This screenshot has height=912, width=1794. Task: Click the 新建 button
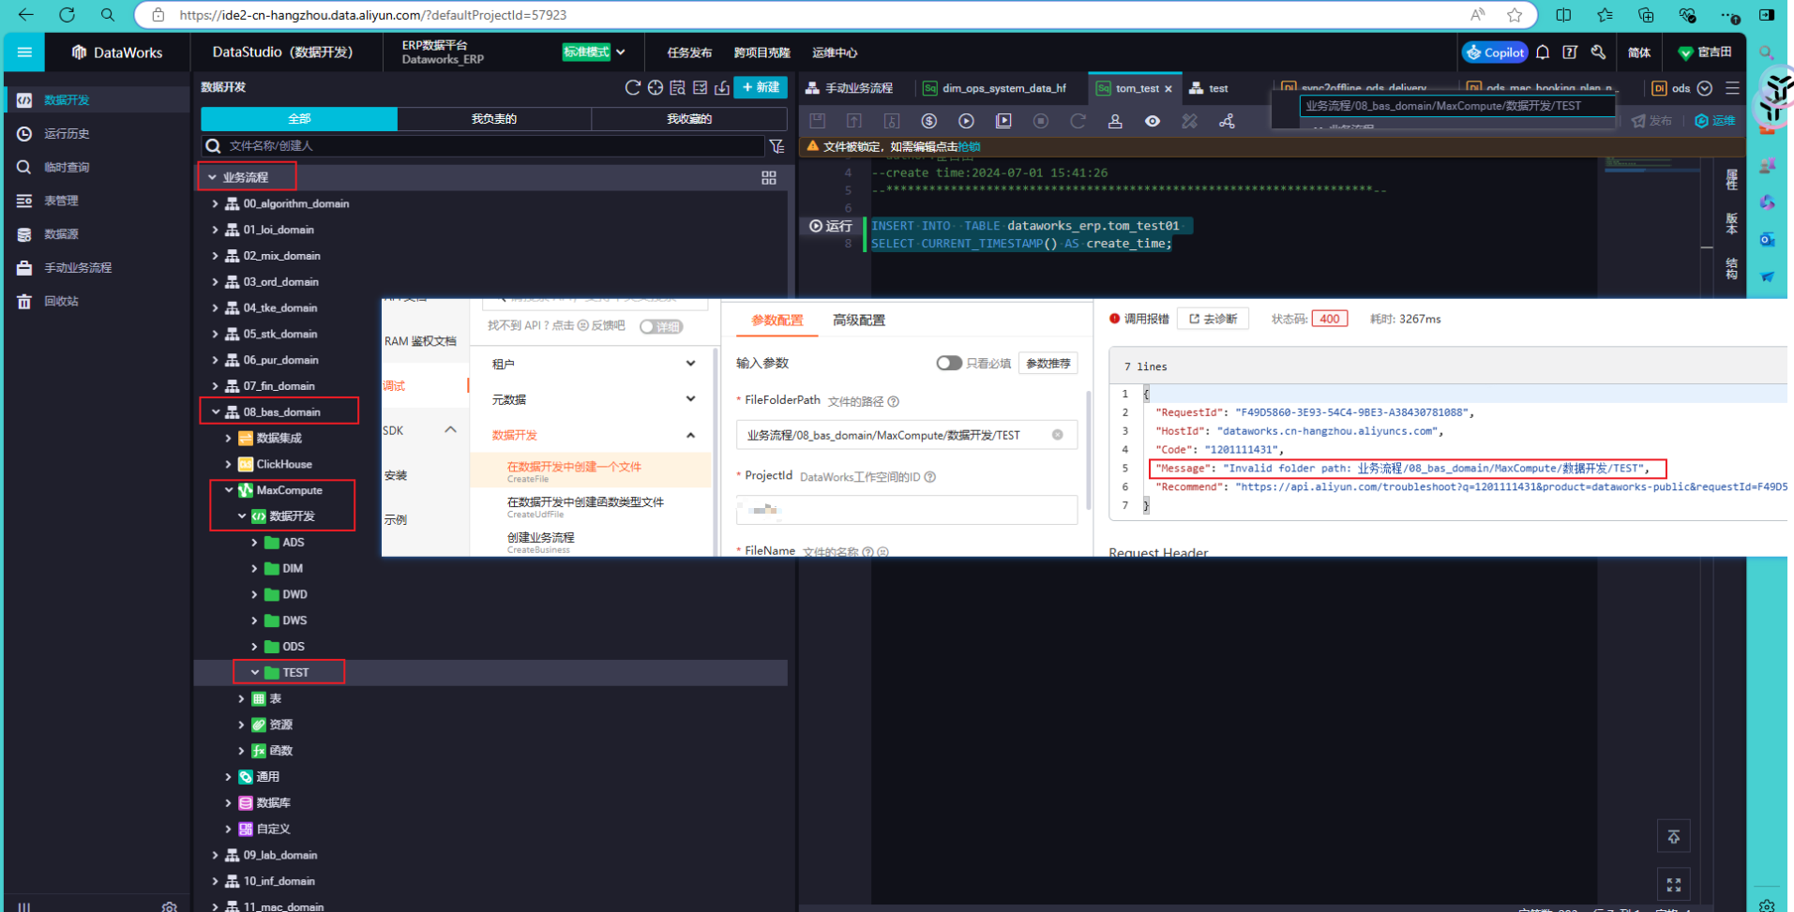click(x=761, y=87)
